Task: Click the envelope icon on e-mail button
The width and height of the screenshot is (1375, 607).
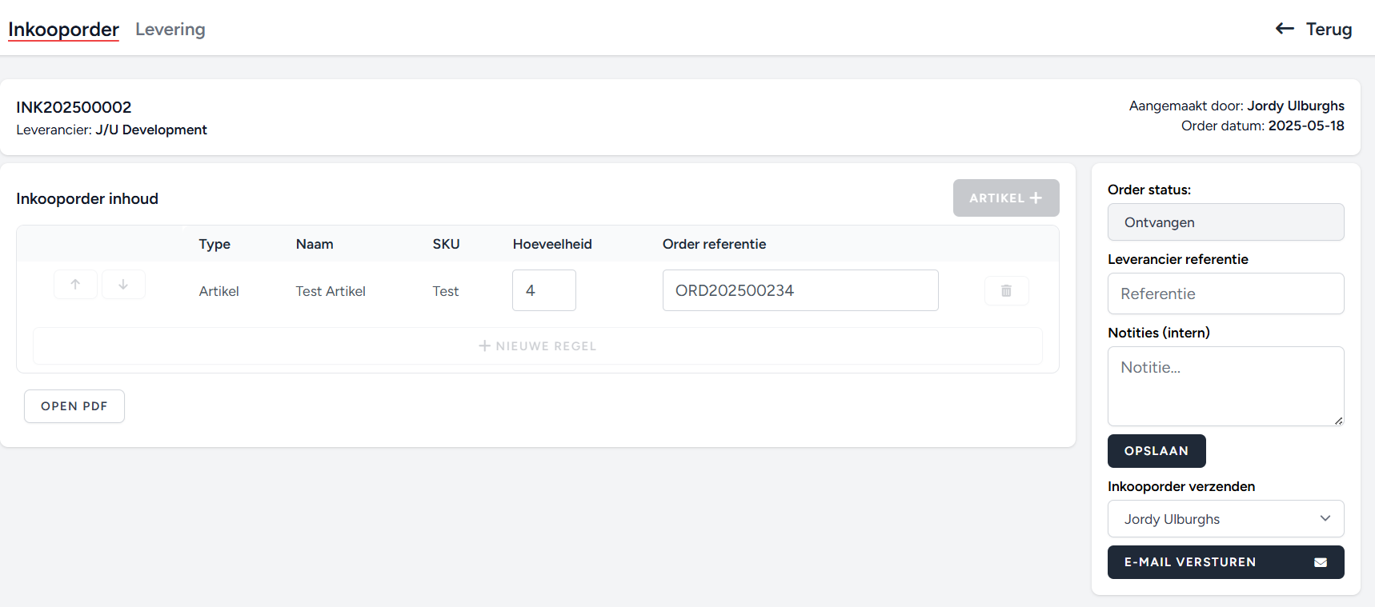Action: click(1321, 562)
